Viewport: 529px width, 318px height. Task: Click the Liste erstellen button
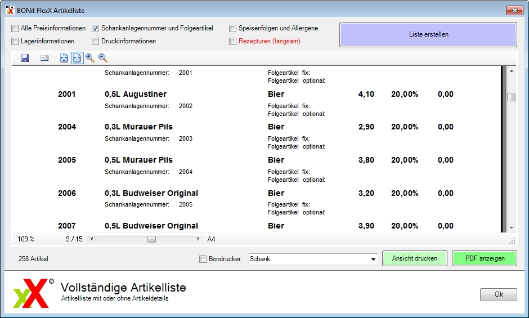(x=428, y=34)
